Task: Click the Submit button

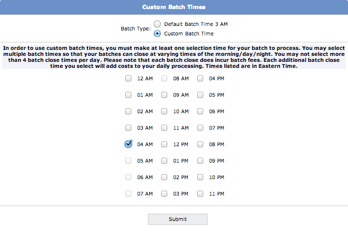Action: click(178, 219)
